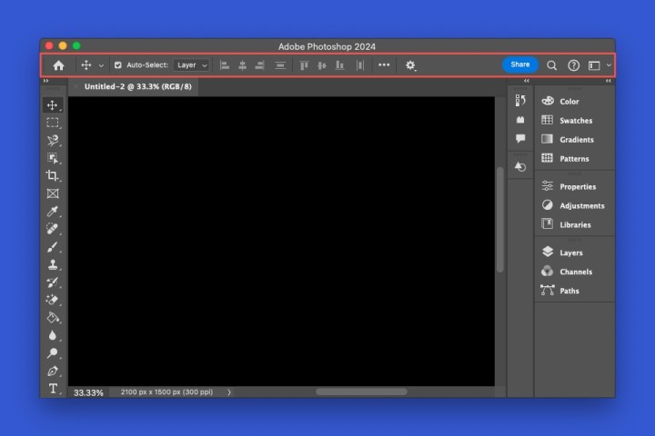This screenshot has width=655, height=436.
Task: Click the Home icon in options bar
Action: (x=58, y=65)
